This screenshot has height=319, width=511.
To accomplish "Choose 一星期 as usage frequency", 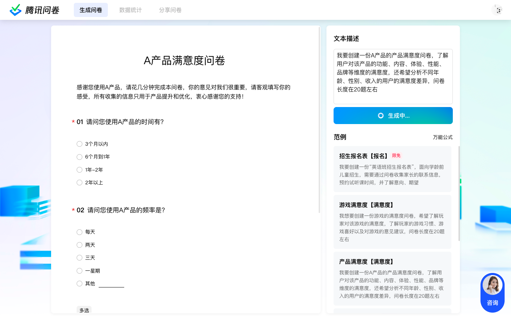I will point(79,271).
